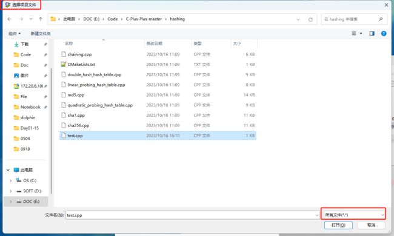This screenshot has height=236, width=394.
Task: Click the New folder command
Action: point(41,33)
